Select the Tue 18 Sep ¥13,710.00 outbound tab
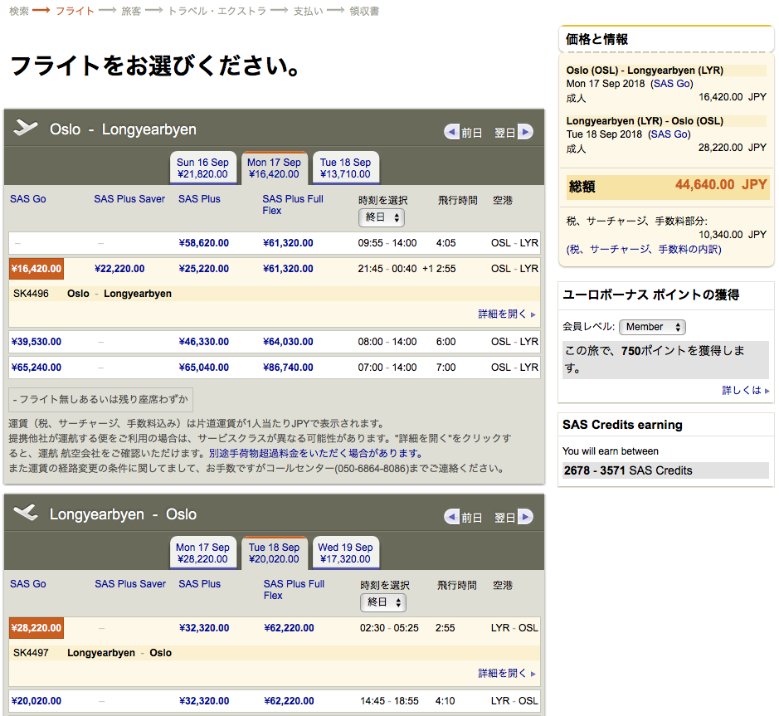The image size is (779, 716). click(x=345, y=168)
